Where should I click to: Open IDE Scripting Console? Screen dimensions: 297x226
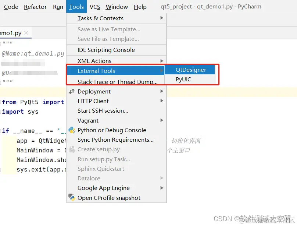116,50
